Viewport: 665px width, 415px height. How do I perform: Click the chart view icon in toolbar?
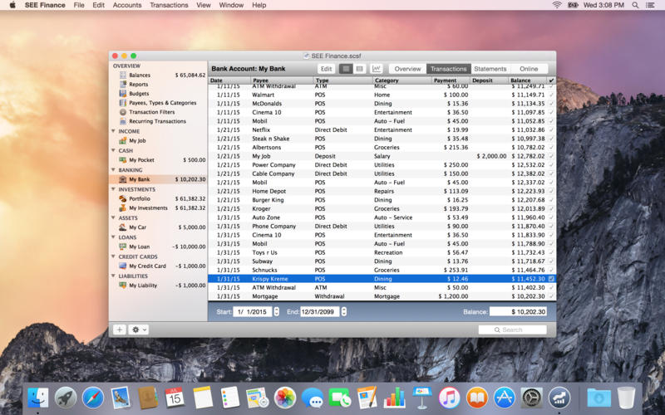[x=377, y=69]
